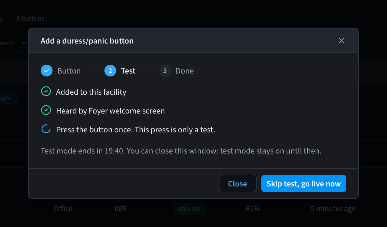The height and width of the screenshot is (227, 387).
Task: Click the "61%" value in the Office row
Action: (x=253, y=209)
